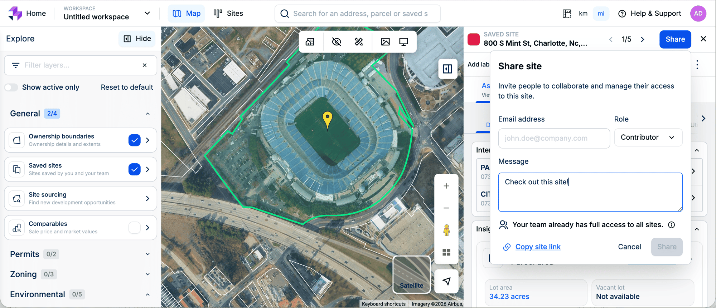
Task: Click Keyboard shortcuts on map
Action: pos(384,304)
